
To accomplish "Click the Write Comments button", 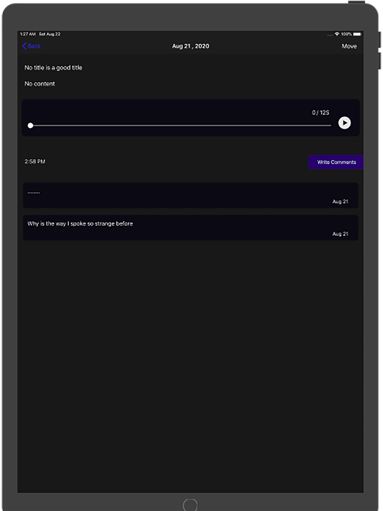I will [336, 162].
